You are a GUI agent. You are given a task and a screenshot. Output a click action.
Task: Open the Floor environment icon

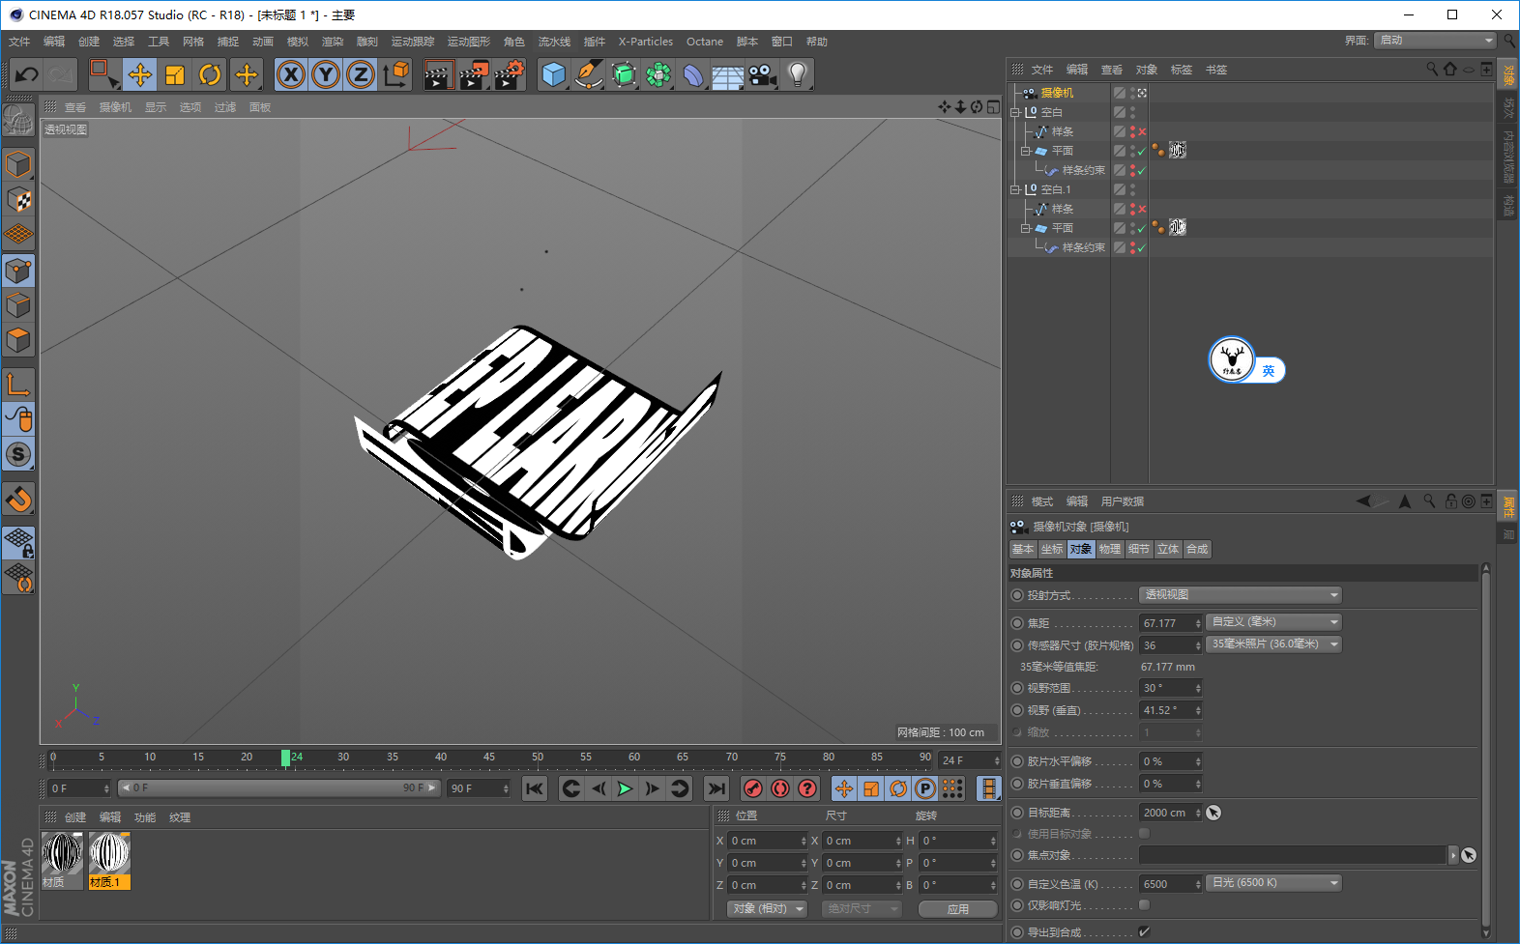point(727,74)
